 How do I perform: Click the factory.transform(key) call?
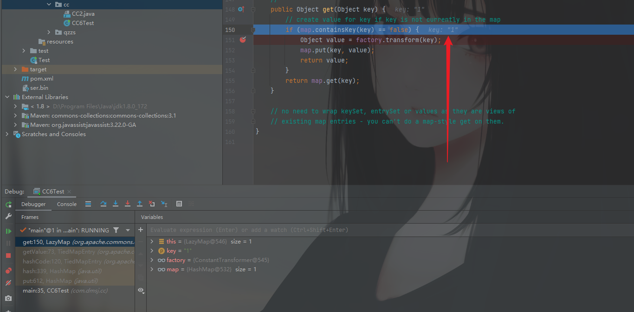[397, 40]
